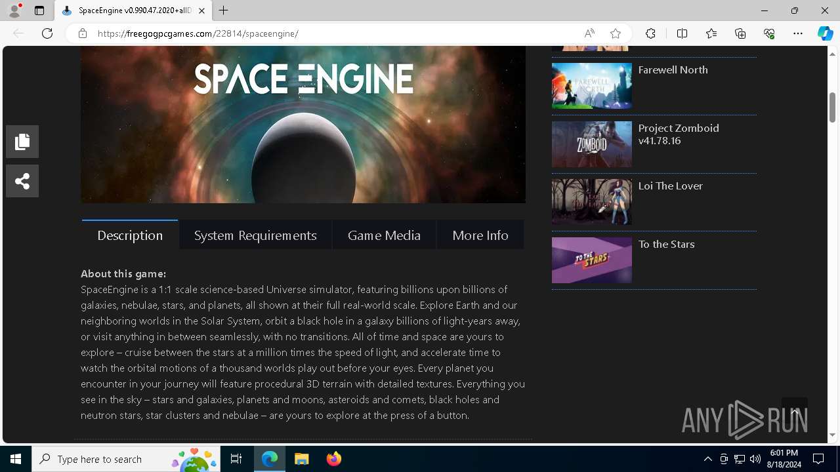840x472 pixels.
Task: Open the taskbar clock and date
Action: pos(784,459)
